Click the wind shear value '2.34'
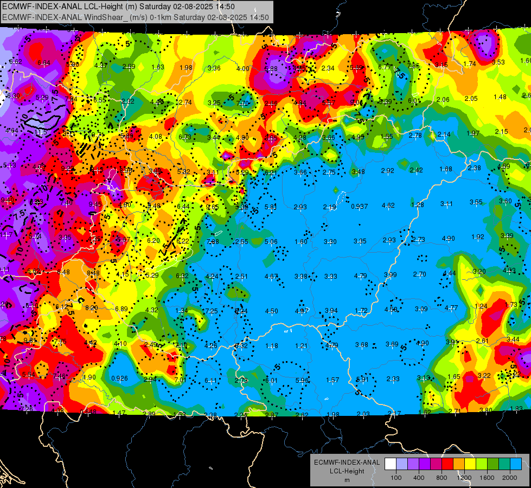The image size is (531, 488). [x=328, y=68]
